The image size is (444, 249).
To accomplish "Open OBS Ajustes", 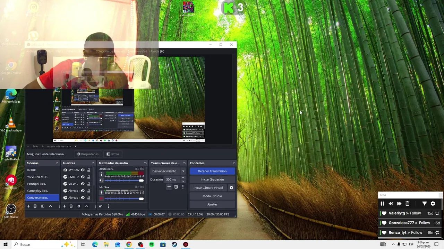I will pyautogui.click(x=212, y=204).
